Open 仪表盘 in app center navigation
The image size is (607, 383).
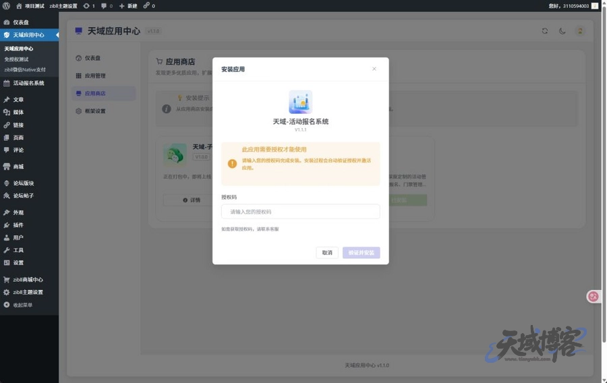pos(104,58)
